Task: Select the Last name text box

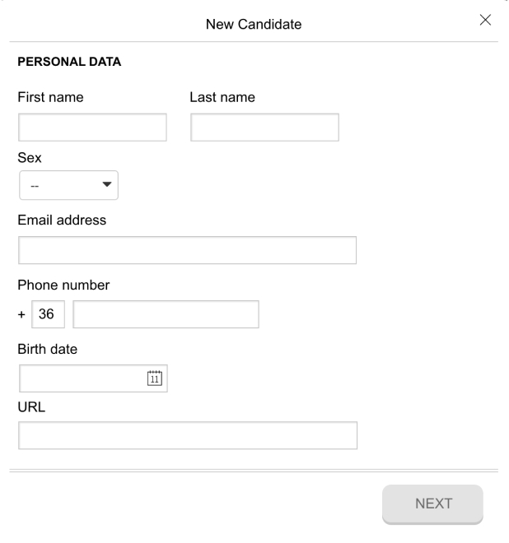Action: coord(265,128)
